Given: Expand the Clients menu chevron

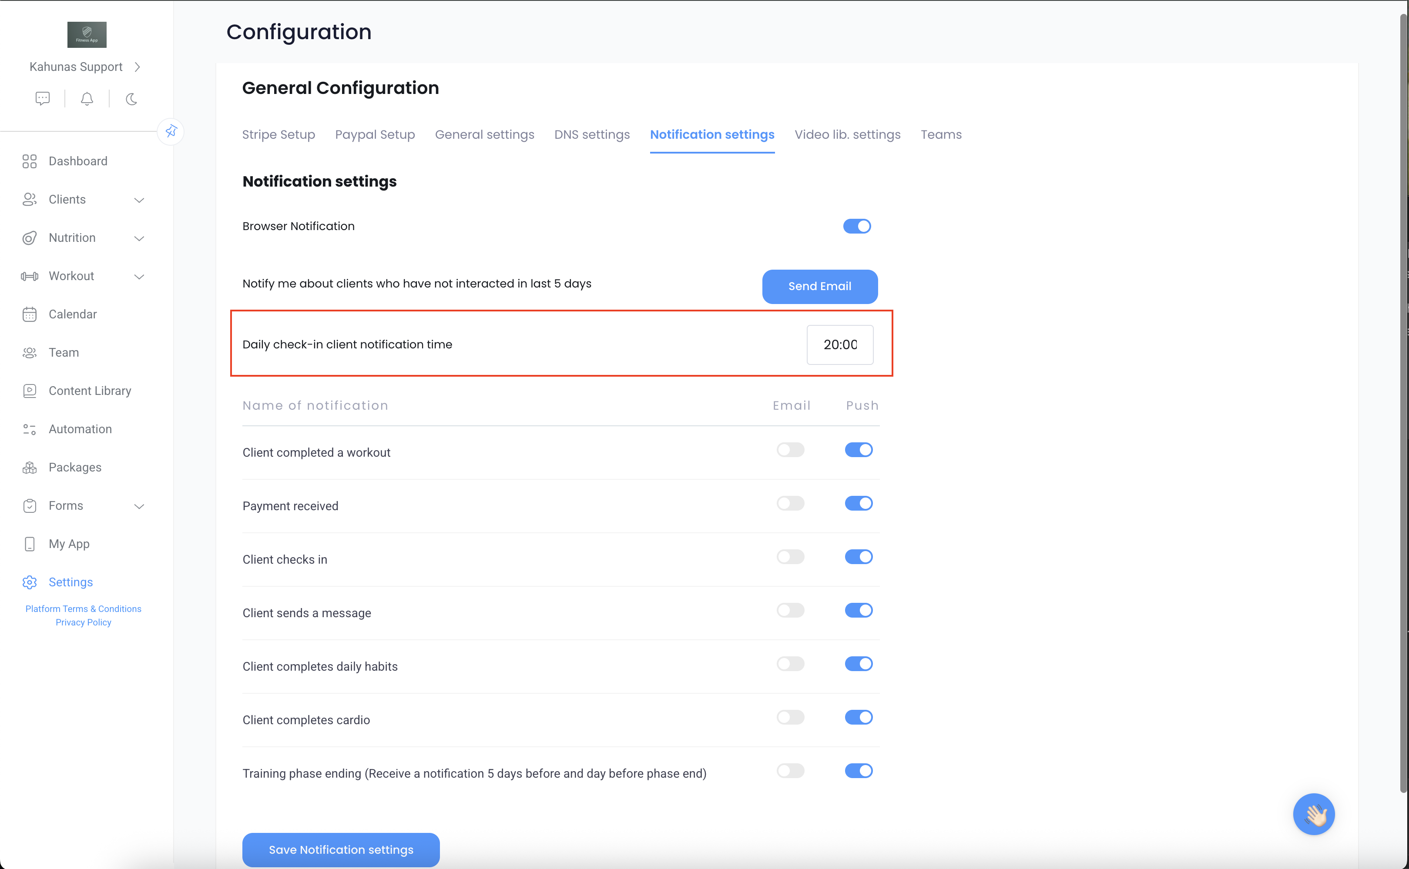Looking at the screenshot, I should [x=139, y=200].
